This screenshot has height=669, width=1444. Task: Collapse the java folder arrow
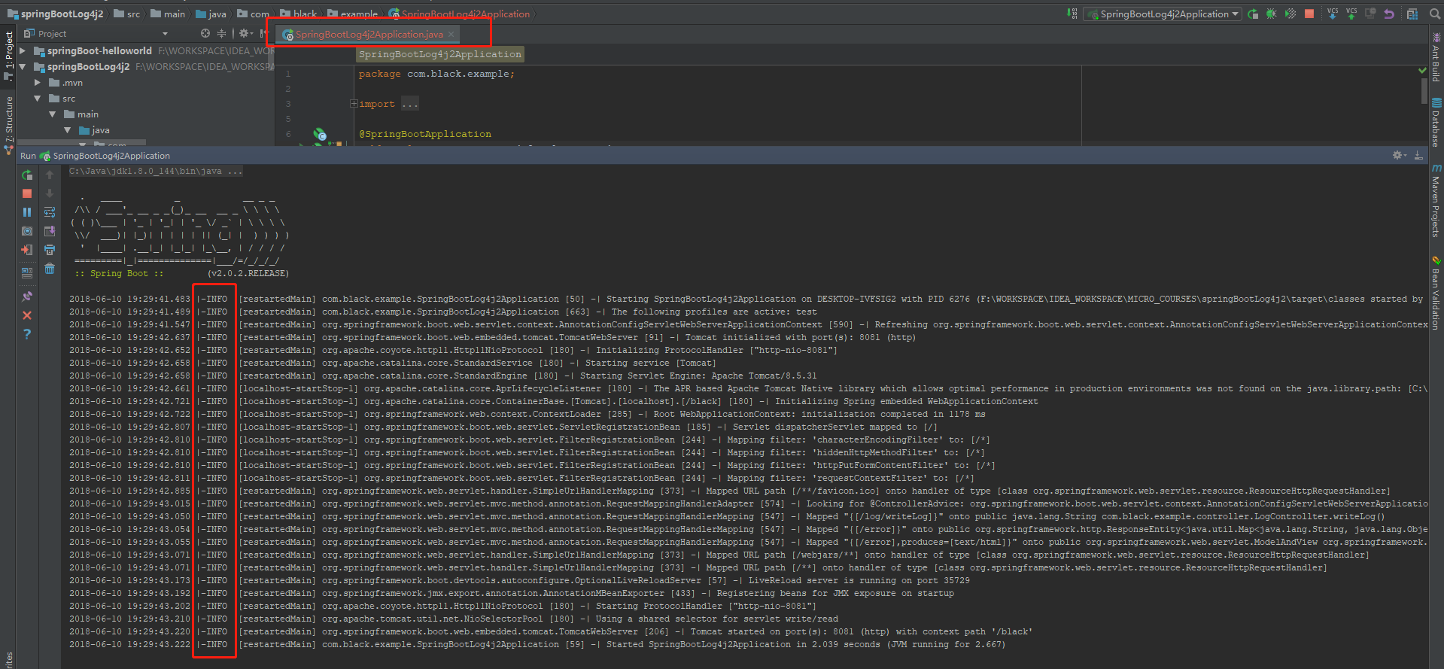68,129
